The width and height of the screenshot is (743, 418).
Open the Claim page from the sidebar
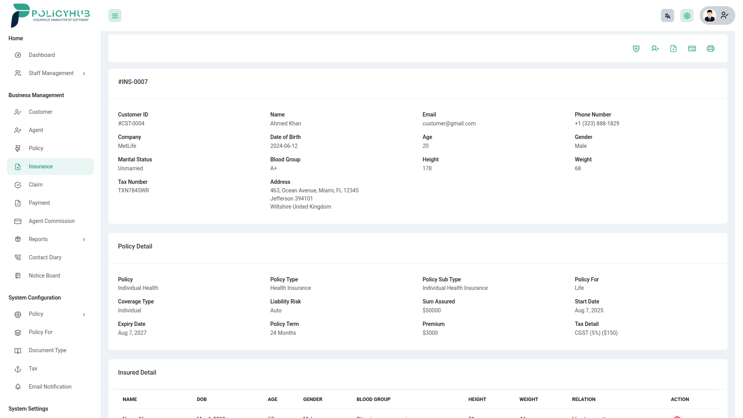(x=35, y=185)
